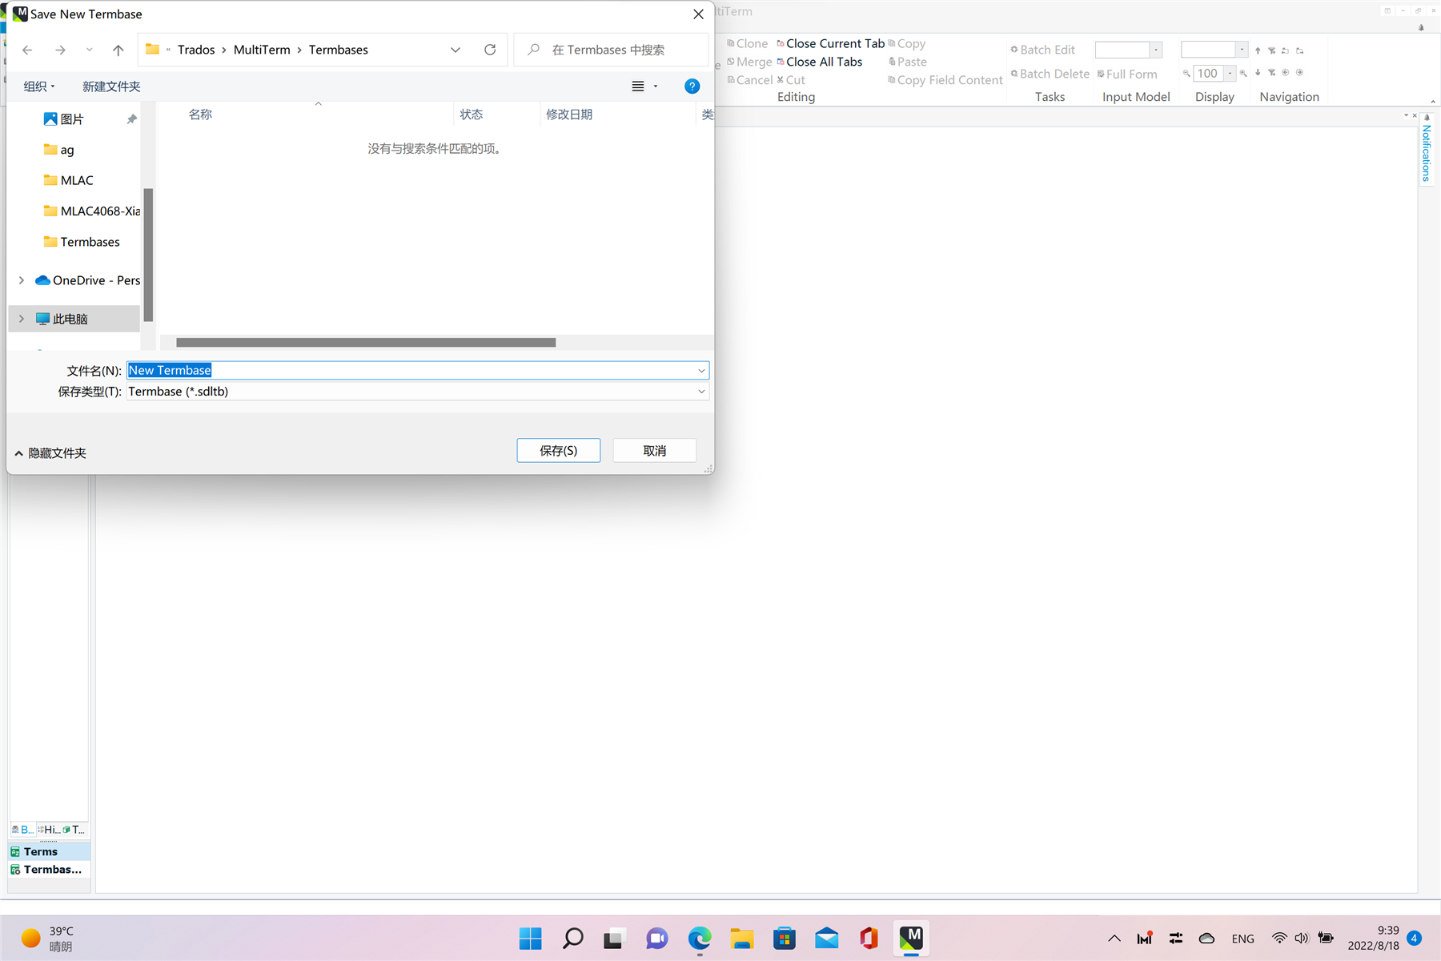This screenshot has height=961, width=1441.
Task: Switch to the Browse tab in MultiTerm
Action: point(22,830)
